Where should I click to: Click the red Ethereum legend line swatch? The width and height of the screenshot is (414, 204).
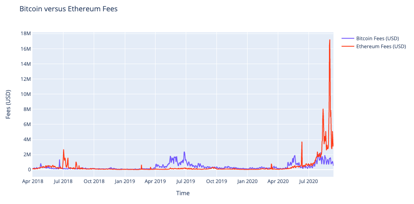[348, 46]
